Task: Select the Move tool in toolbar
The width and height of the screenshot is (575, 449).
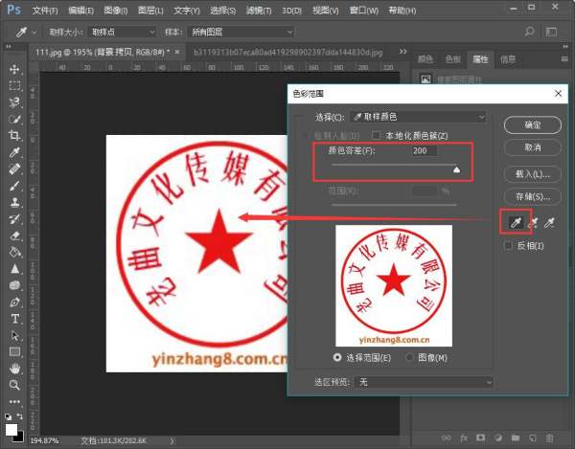Action: (14, 70)
